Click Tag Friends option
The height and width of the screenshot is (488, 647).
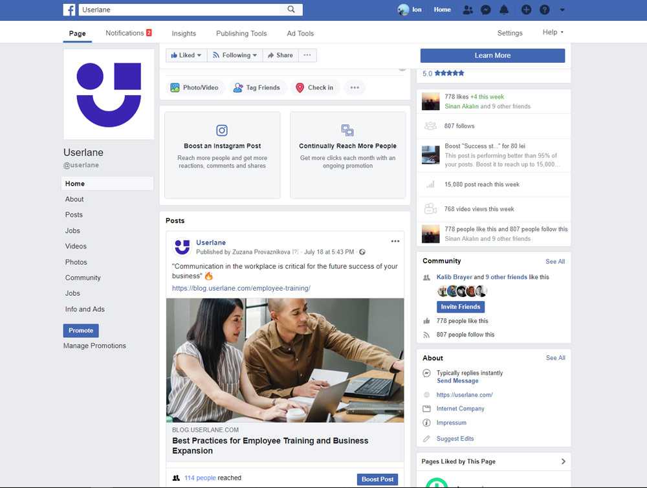click(x=257, y=87)
